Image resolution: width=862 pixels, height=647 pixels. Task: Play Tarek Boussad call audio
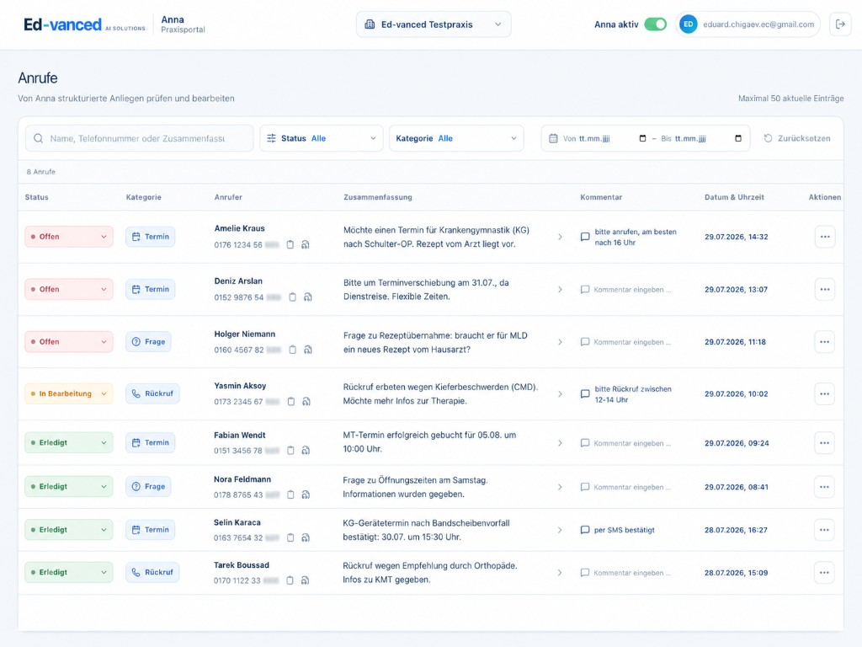[x=305, y=580]
